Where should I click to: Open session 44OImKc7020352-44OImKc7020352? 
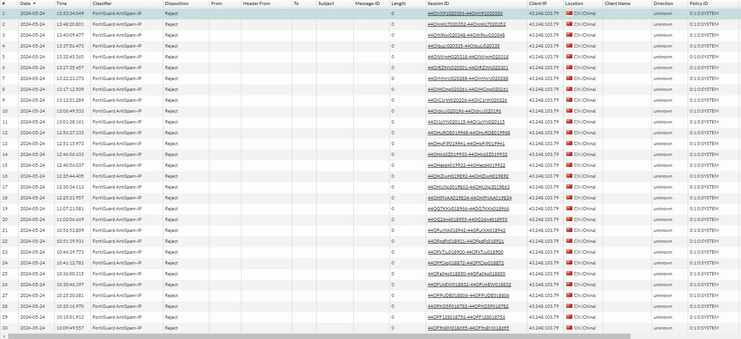pos(466,24)
